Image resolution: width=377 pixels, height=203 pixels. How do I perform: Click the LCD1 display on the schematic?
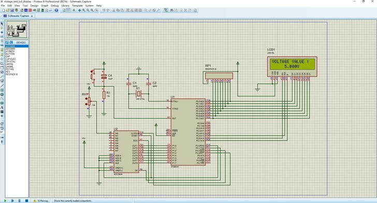coord(292,67)
